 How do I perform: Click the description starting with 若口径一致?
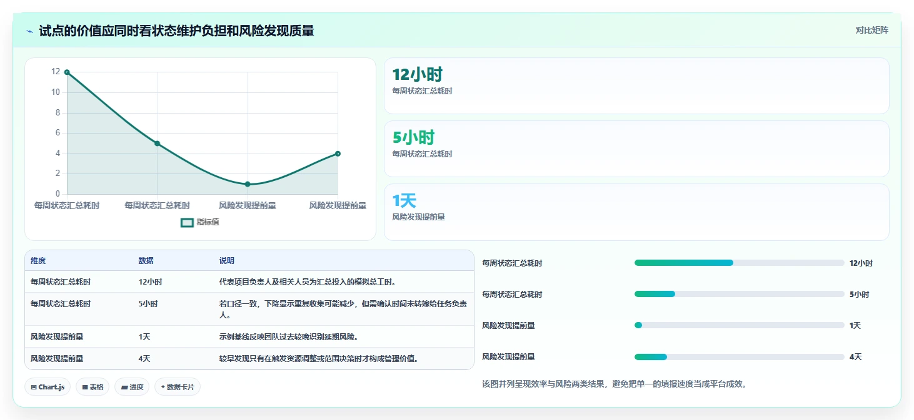pos(343,309)
